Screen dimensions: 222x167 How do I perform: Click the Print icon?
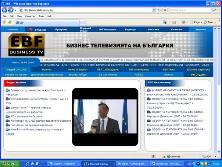(183, 22)
